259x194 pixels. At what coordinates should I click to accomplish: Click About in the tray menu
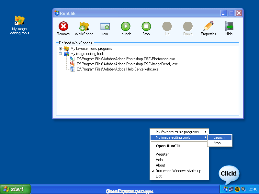179,165
